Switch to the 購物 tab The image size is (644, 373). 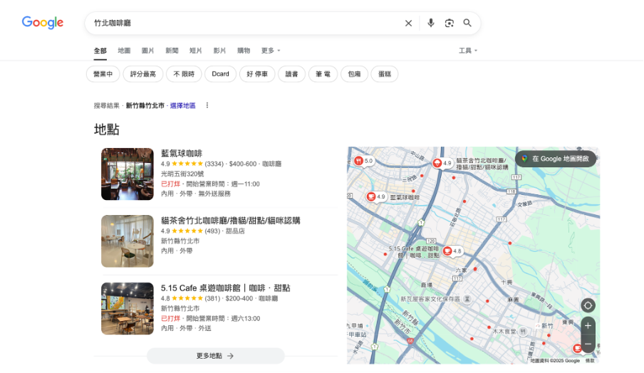(244, 51)
